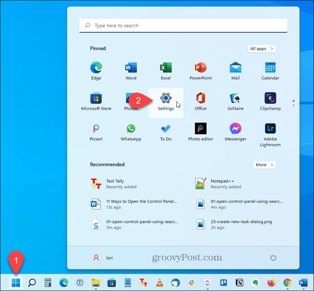The height and width of the screenshot is (291, 314).
Task: Open the Settings gear app
Action: pyautogui.click(x=166, y=103)
